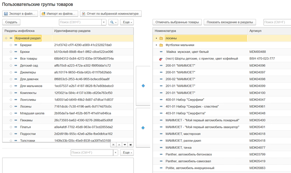Screen dimensions: 291x173
Task: Select the Лосины section
Action: [x=26, y=107]
